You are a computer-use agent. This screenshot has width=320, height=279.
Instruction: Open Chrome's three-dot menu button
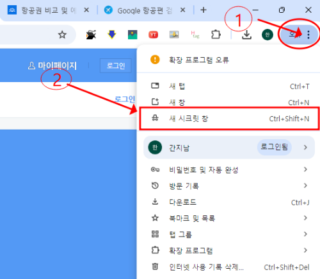point(308,35)
